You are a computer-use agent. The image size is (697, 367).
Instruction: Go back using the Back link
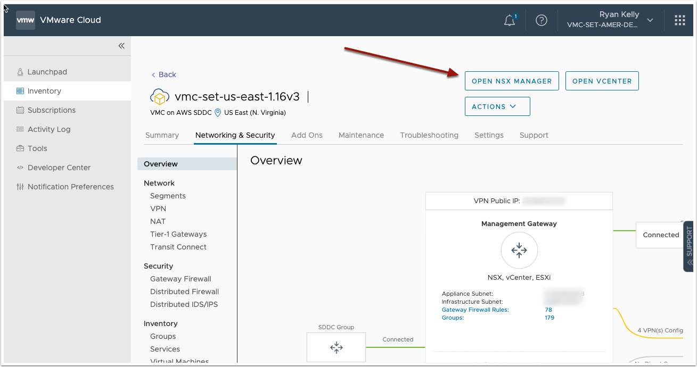tap(164, 74)
